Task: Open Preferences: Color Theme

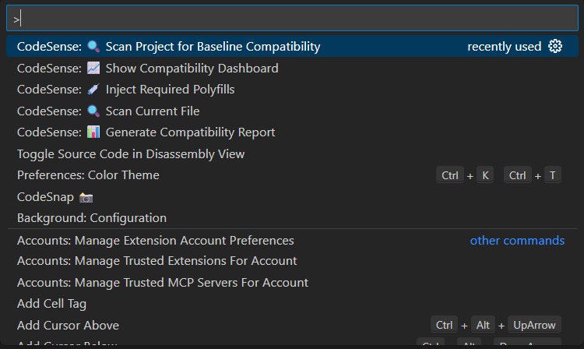Action: (292, 175)
